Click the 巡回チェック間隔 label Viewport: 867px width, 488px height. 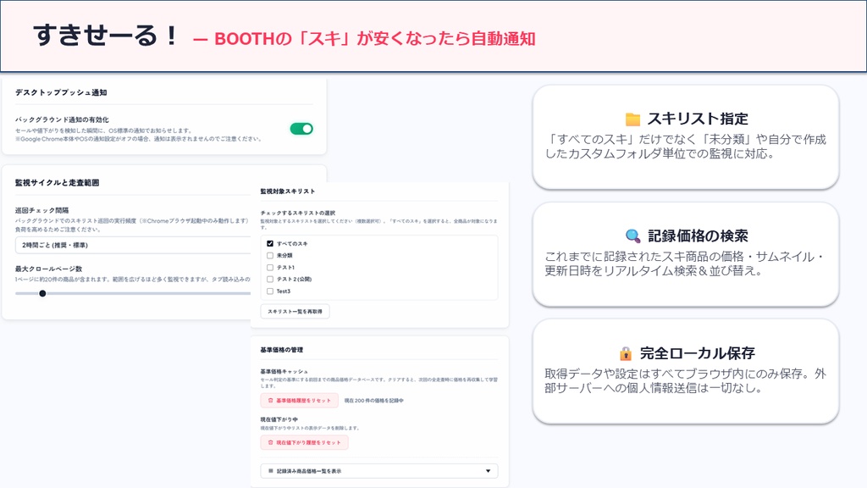coord(41,210)
